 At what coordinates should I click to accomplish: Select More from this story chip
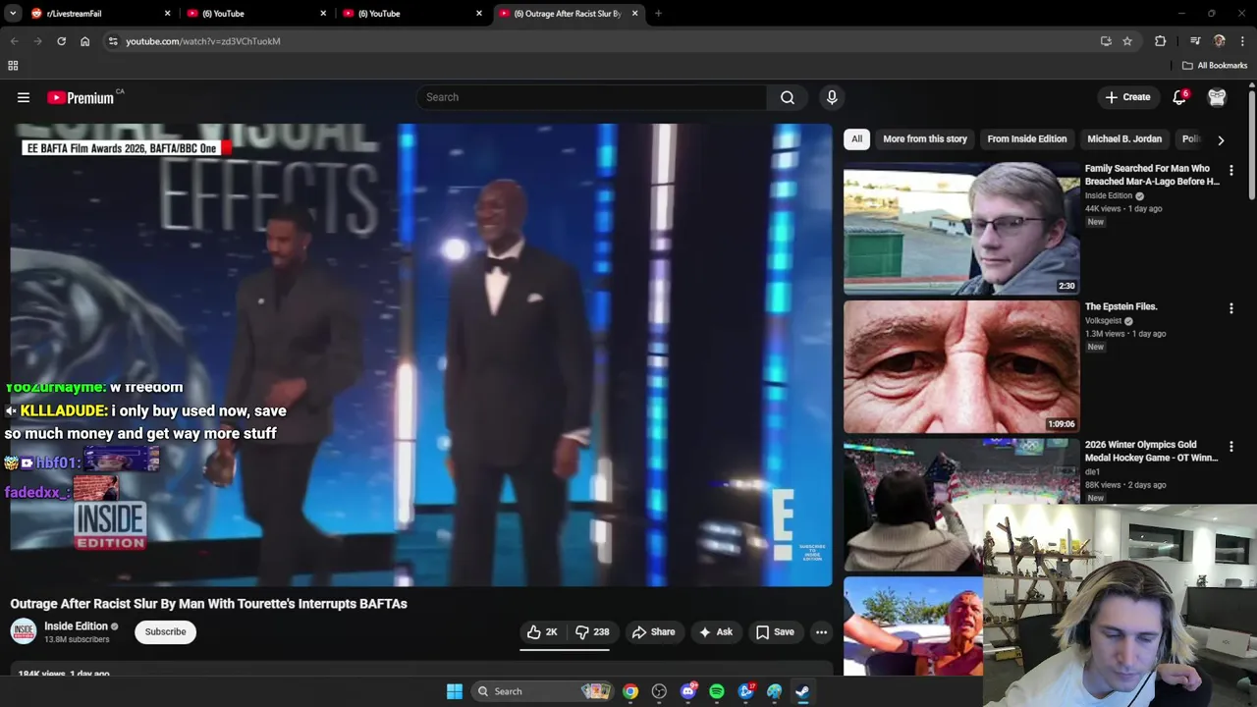pos(925,138)
